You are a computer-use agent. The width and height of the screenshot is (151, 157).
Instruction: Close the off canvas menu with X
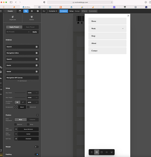(128, 16)
